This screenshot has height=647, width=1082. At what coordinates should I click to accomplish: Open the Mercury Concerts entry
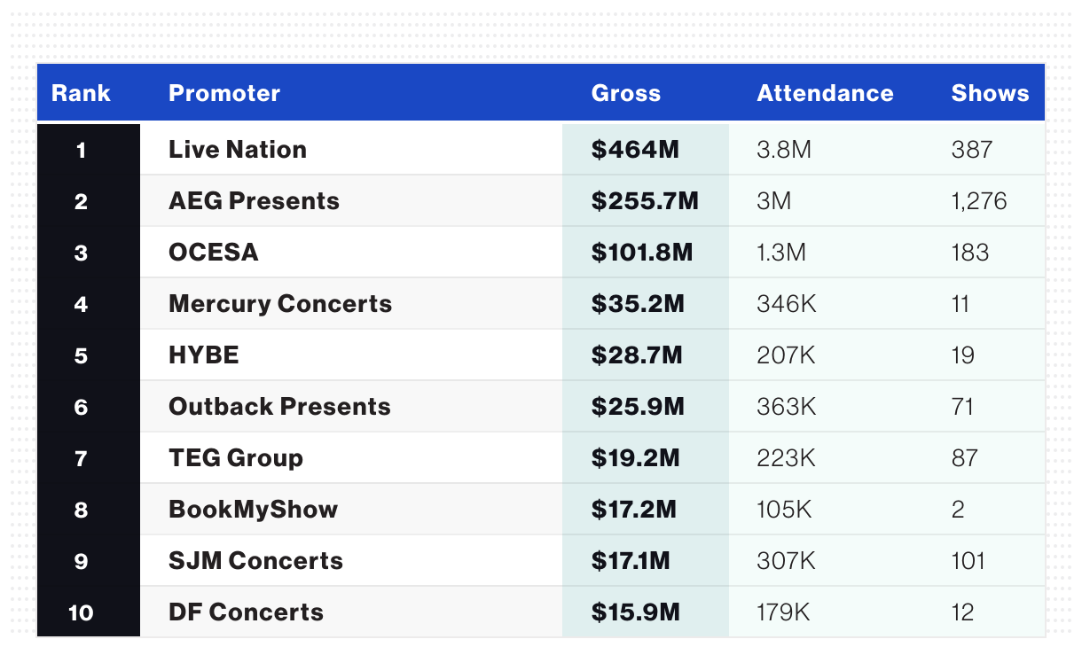click(280, 303)
